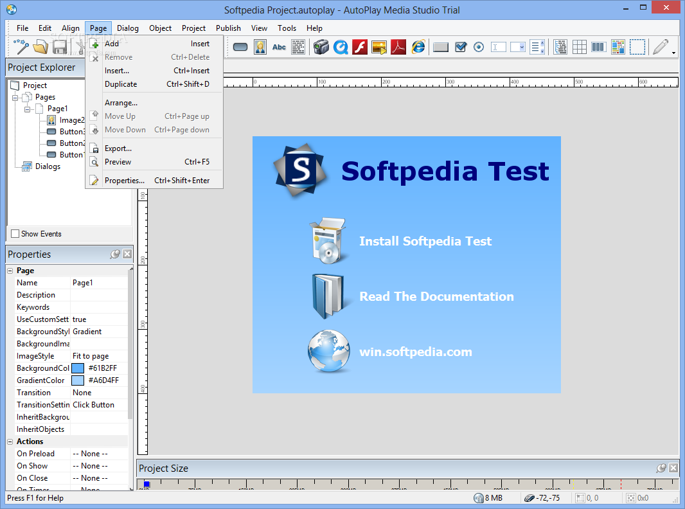Insert a Tree object from toolbar

(x=560, y=47)
